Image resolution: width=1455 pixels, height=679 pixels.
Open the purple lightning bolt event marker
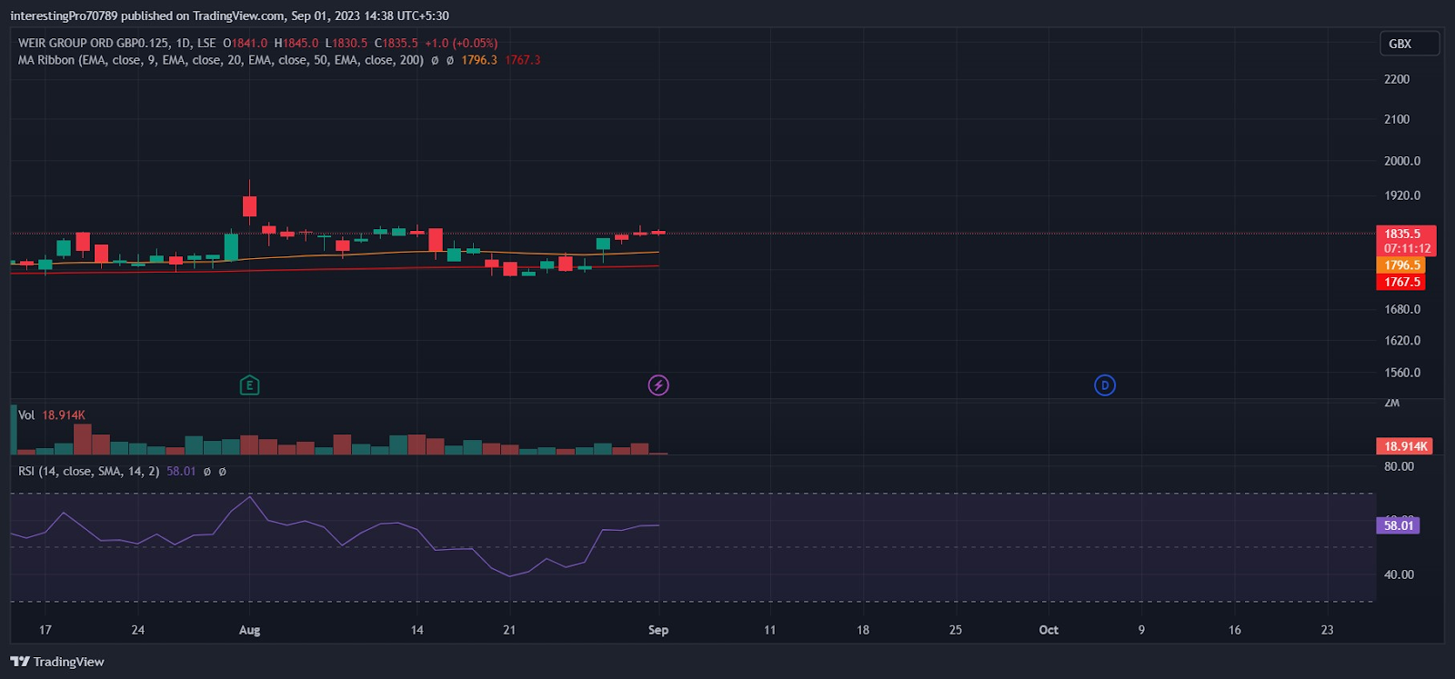coord(658,385)
